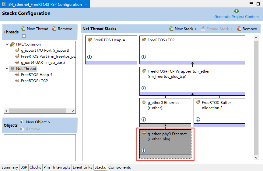Open the Extend Stack menu
The image size is (263, 171).
coord(217,29)
